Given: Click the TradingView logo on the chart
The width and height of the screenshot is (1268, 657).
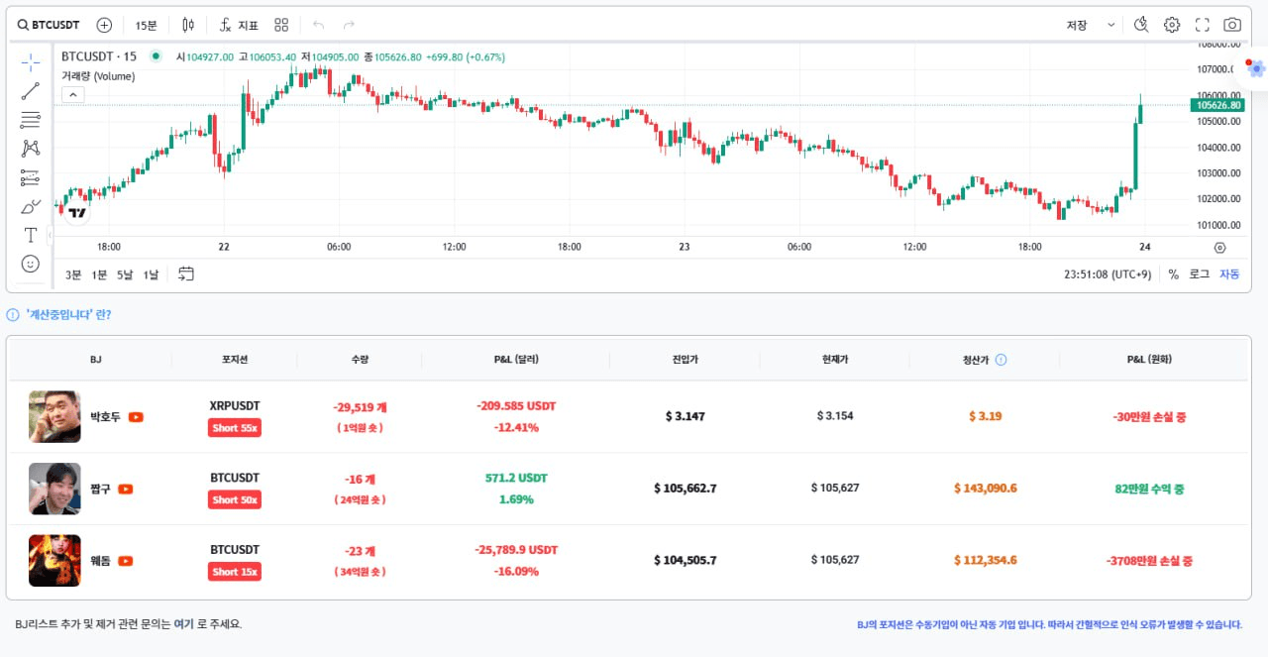Looking at the screenshot, I should click(x=77, y=211).
